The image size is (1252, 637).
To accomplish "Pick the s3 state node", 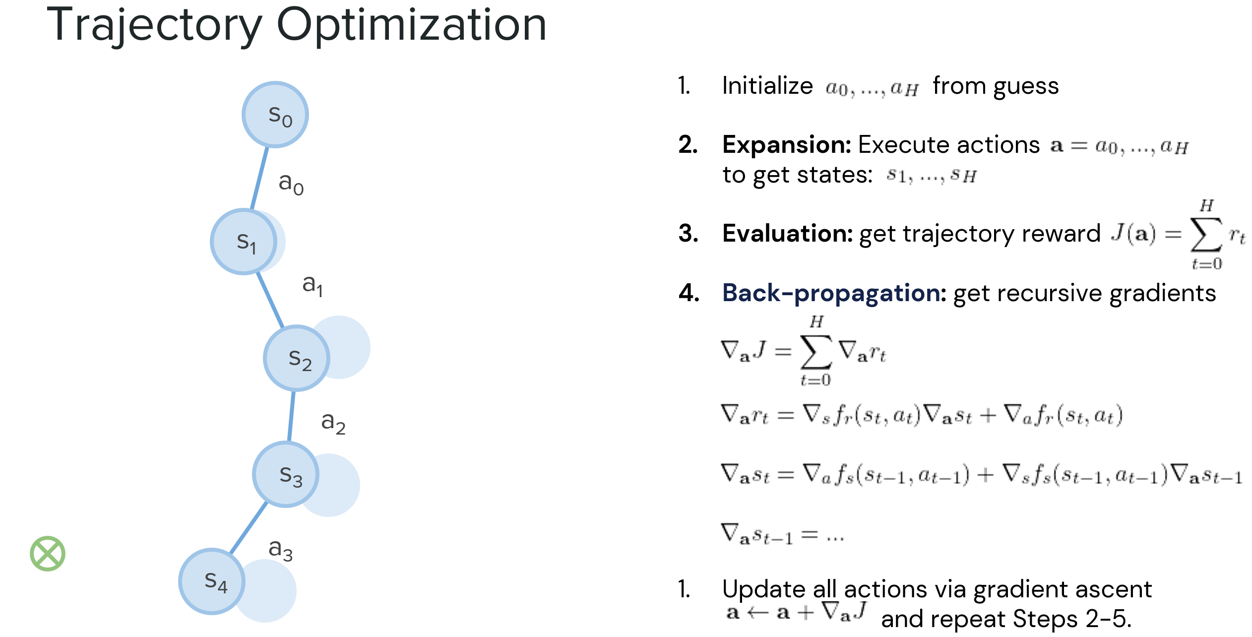I will tap(286, 474).
